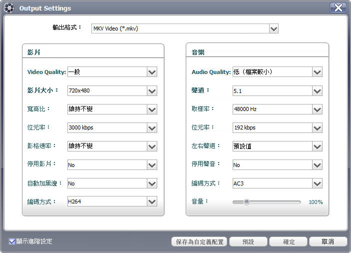This screenshot has width=351, height=253.
Task: Click the 輸出格式 label
Action: click(67, 27)
